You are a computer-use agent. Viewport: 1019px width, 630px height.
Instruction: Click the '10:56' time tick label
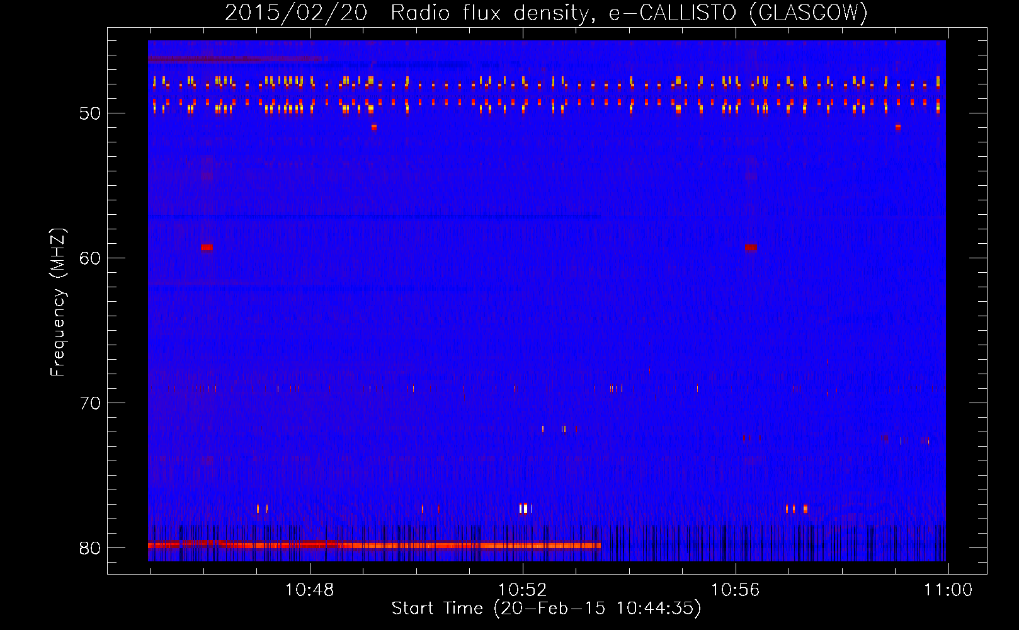(x=735, y=590)
